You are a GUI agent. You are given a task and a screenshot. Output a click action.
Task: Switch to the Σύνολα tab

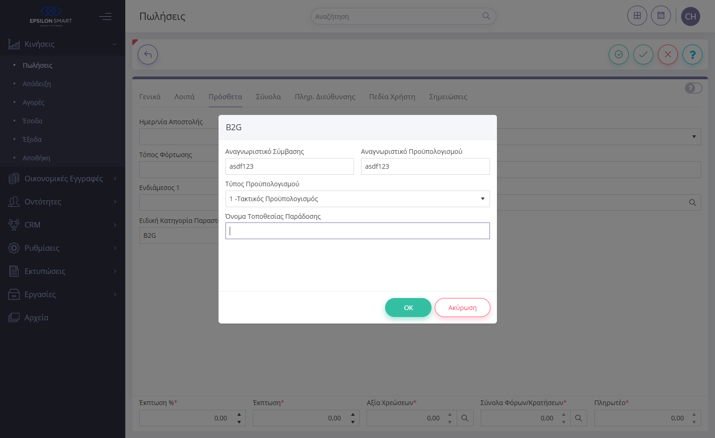coord(268,97)
